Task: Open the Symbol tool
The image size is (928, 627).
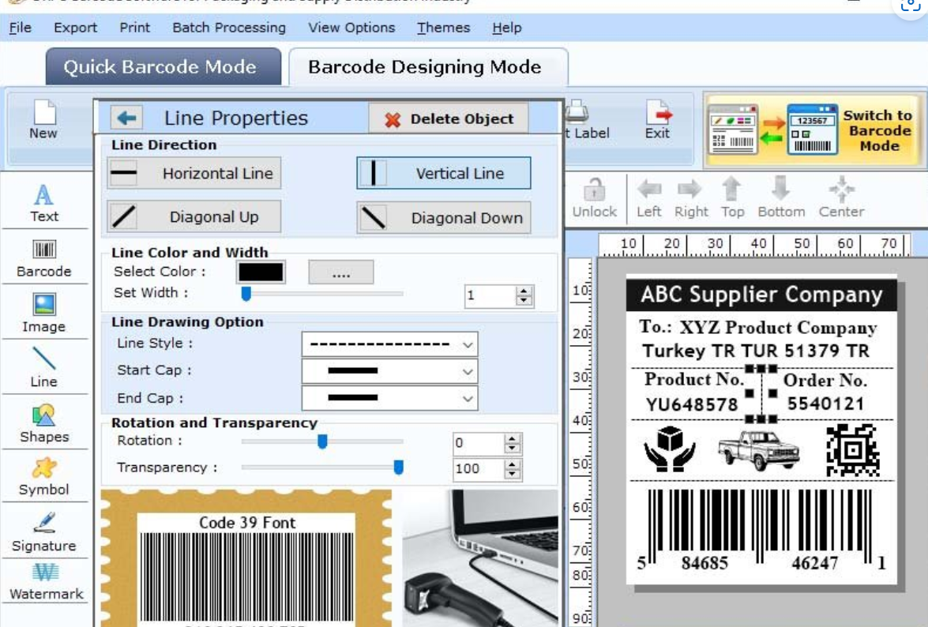Action: (44, 469)
